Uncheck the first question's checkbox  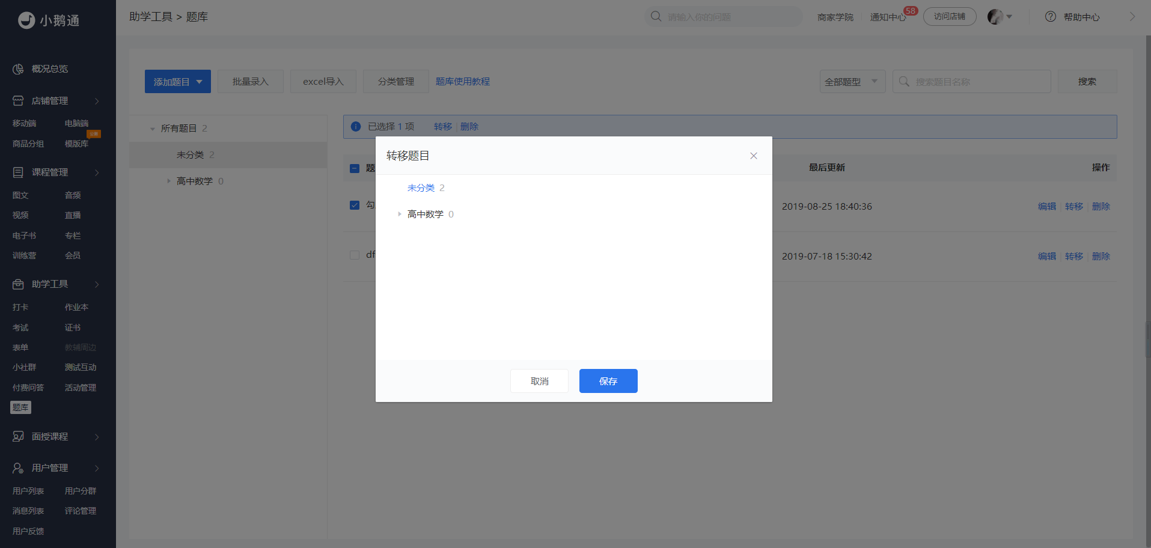click(x=355, y=205)
